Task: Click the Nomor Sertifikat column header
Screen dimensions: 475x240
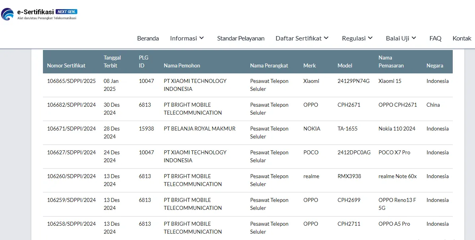Action: tap(66, 65)
